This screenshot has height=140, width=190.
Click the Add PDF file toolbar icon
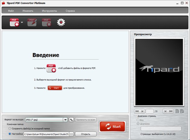click(14, 22)
